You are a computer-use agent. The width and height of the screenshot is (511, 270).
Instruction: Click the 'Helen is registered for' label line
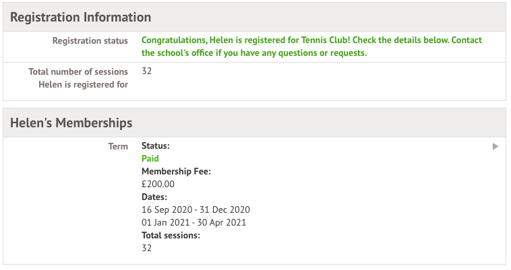[x=83, y=85]
